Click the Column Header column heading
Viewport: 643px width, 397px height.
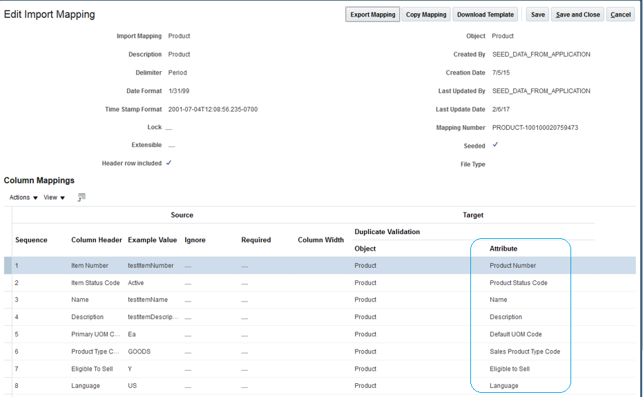tap(97, 240)
